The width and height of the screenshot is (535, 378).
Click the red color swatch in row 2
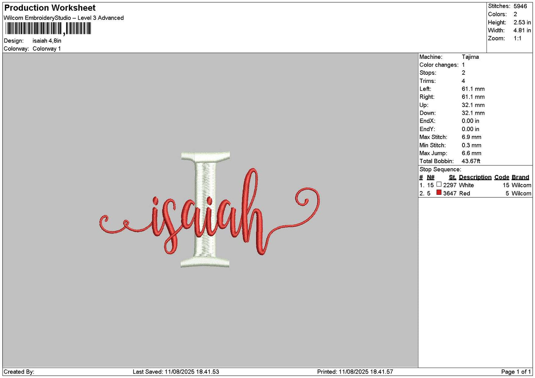[439, 193]
